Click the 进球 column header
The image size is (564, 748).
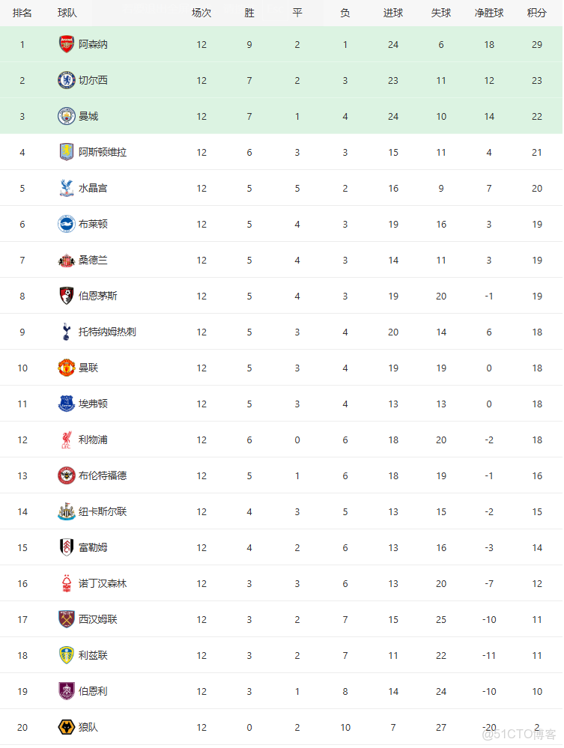(x=392, y=13)
